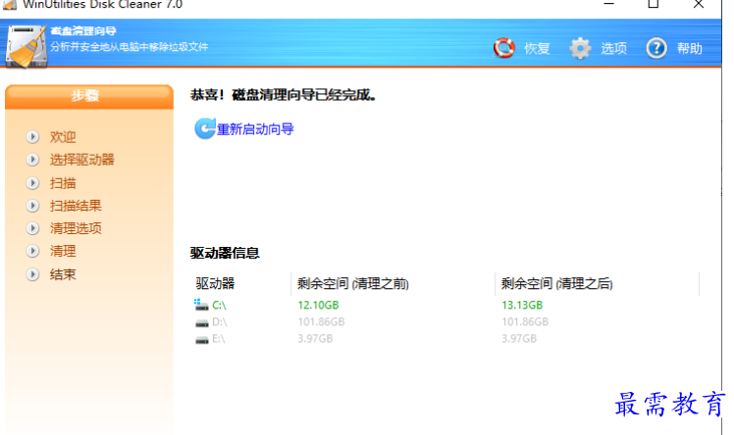Click the arrow icon beside 结束
The width and height of the screenshot is (734, 435).
click(x=32, y=274)
